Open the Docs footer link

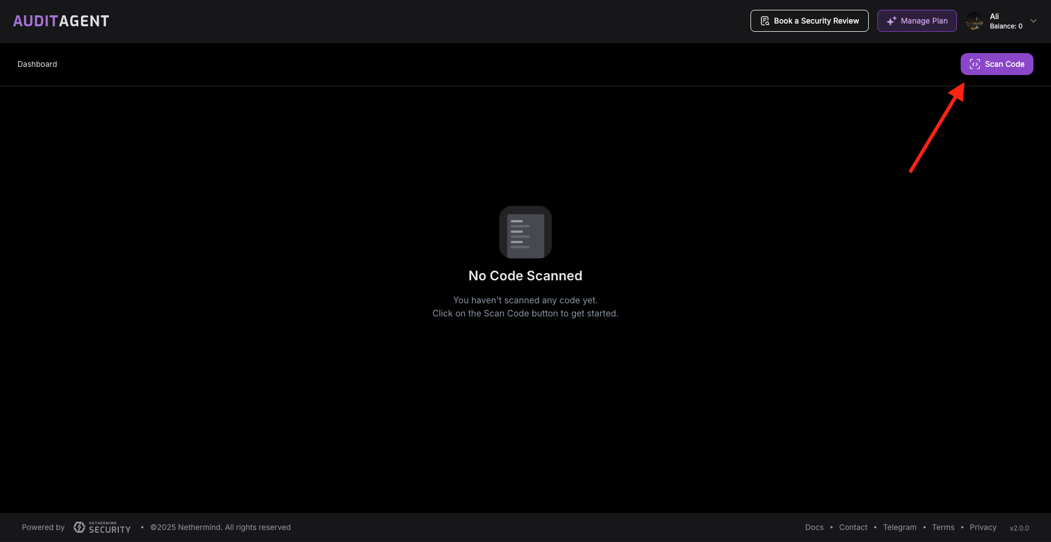click(814, 527)
